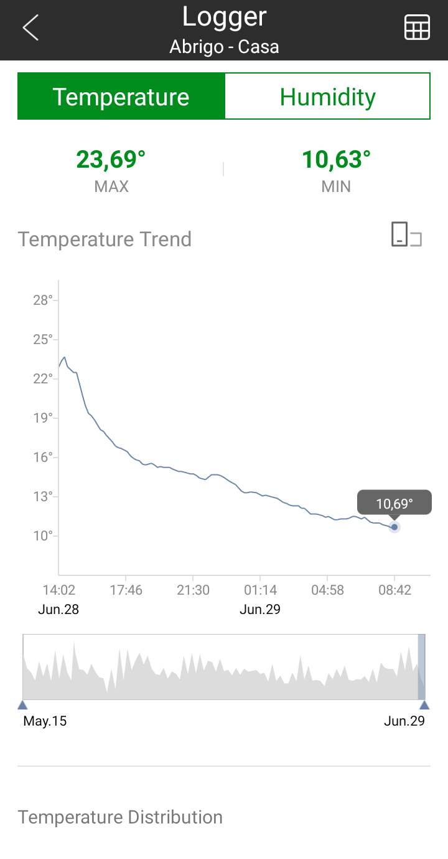Image resolution: width=448 pixels, height=859 pixels.
Task: Tap the 10,63° MIN value
Action: [336, 160]
